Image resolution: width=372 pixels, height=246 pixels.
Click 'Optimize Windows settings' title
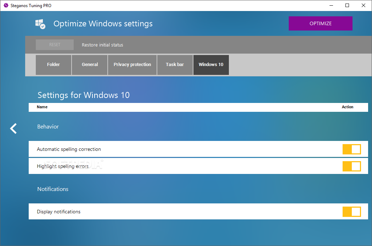tap(103, 24)
